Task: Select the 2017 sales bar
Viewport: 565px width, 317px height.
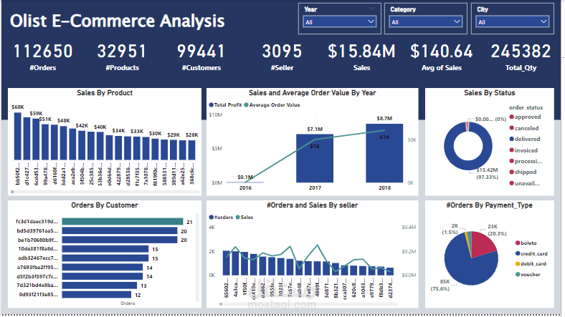Action: click(315, 159)
